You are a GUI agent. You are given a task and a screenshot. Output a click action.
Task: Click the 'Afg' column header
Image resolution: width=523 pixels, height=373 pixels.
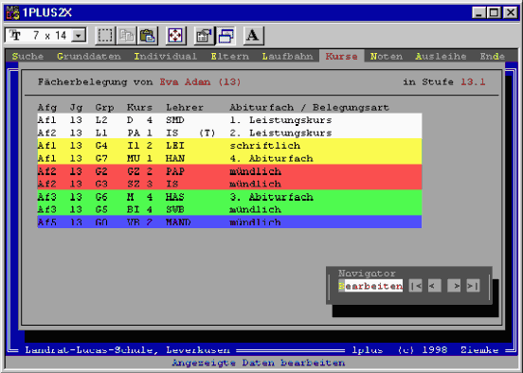[47, 108]
